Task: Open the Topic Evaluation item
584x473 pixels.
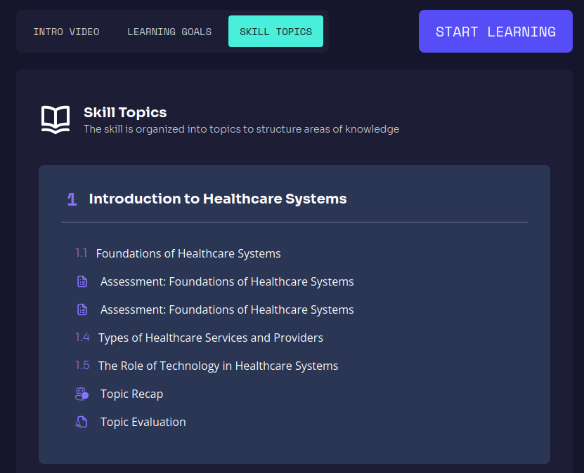Action: point(143,422)
